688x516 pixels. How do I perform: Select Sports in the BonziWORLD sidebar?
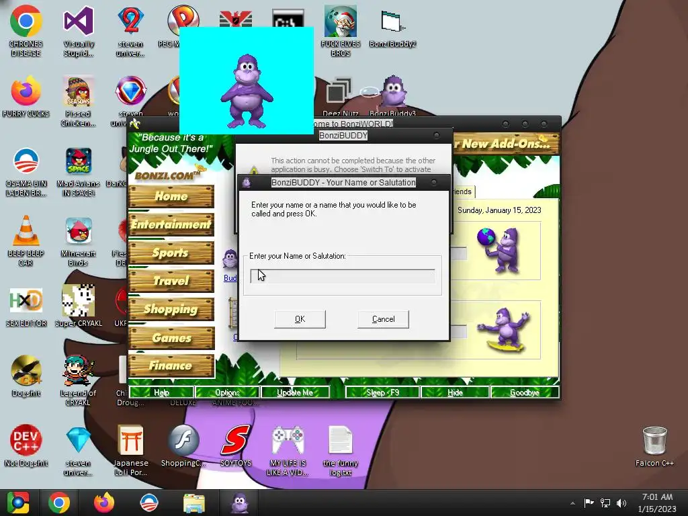tap(171, 253)
